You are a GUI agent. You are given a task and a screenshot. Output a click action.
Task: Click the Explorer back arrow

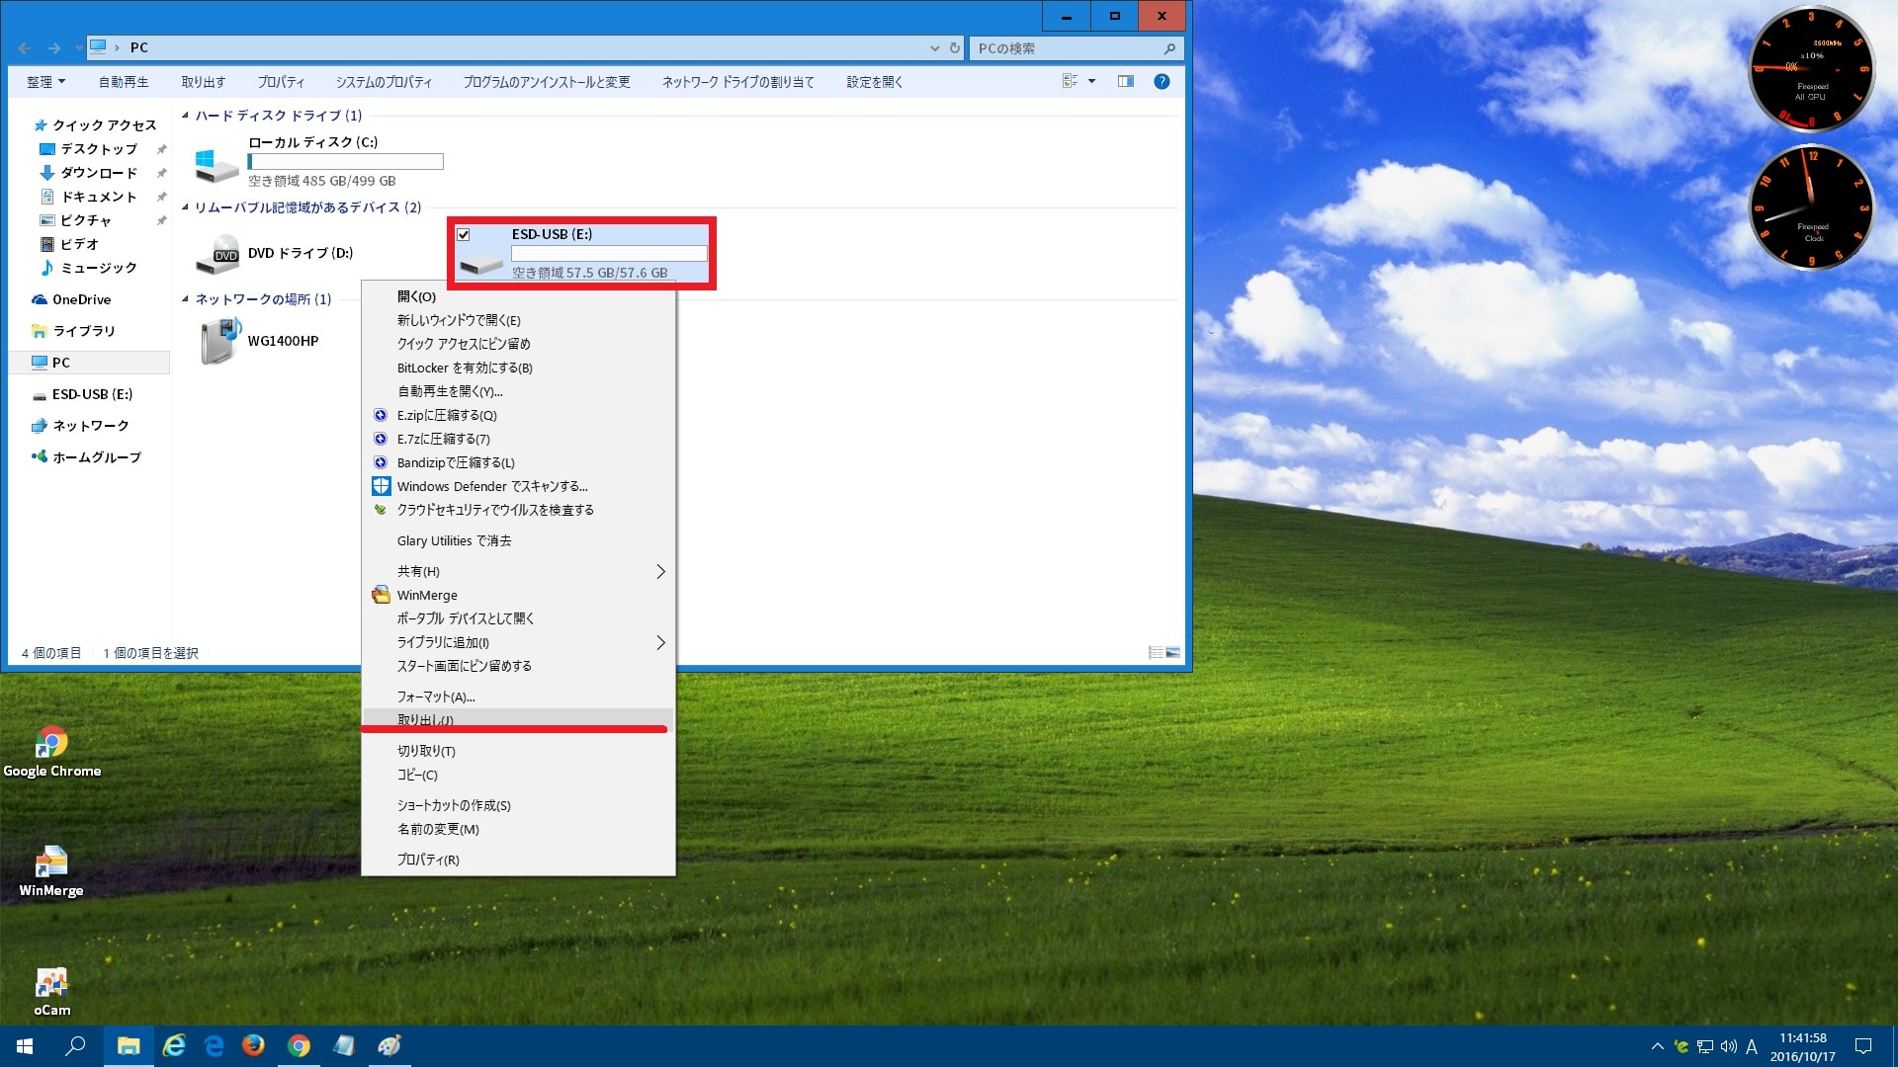[25, 47]
